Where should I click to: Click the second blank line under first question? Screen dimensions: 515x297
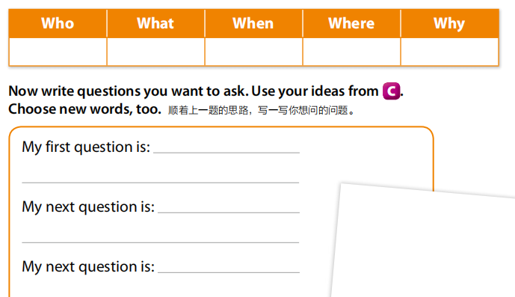tap(160, 183)
